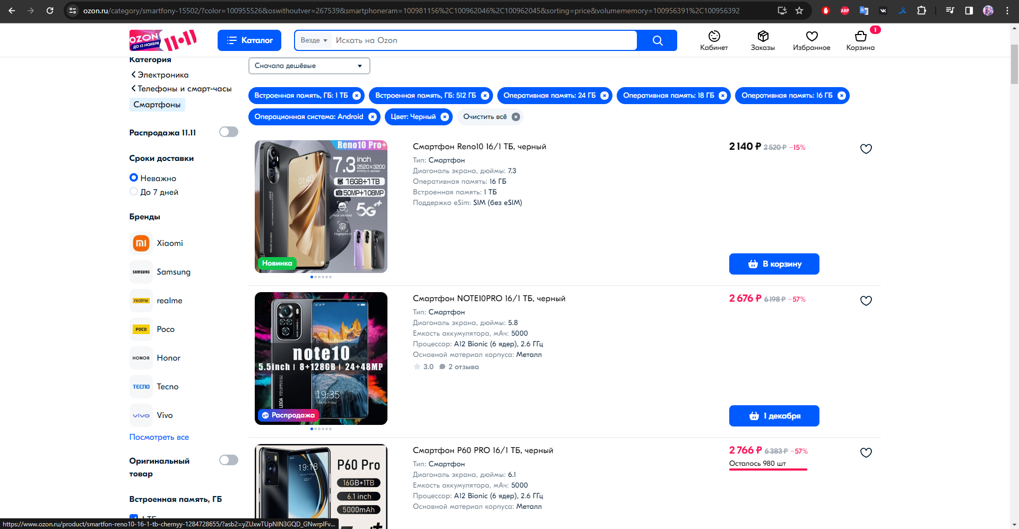
Task: Filter by the Vivo brand
Action: click(x=151, y=415)
